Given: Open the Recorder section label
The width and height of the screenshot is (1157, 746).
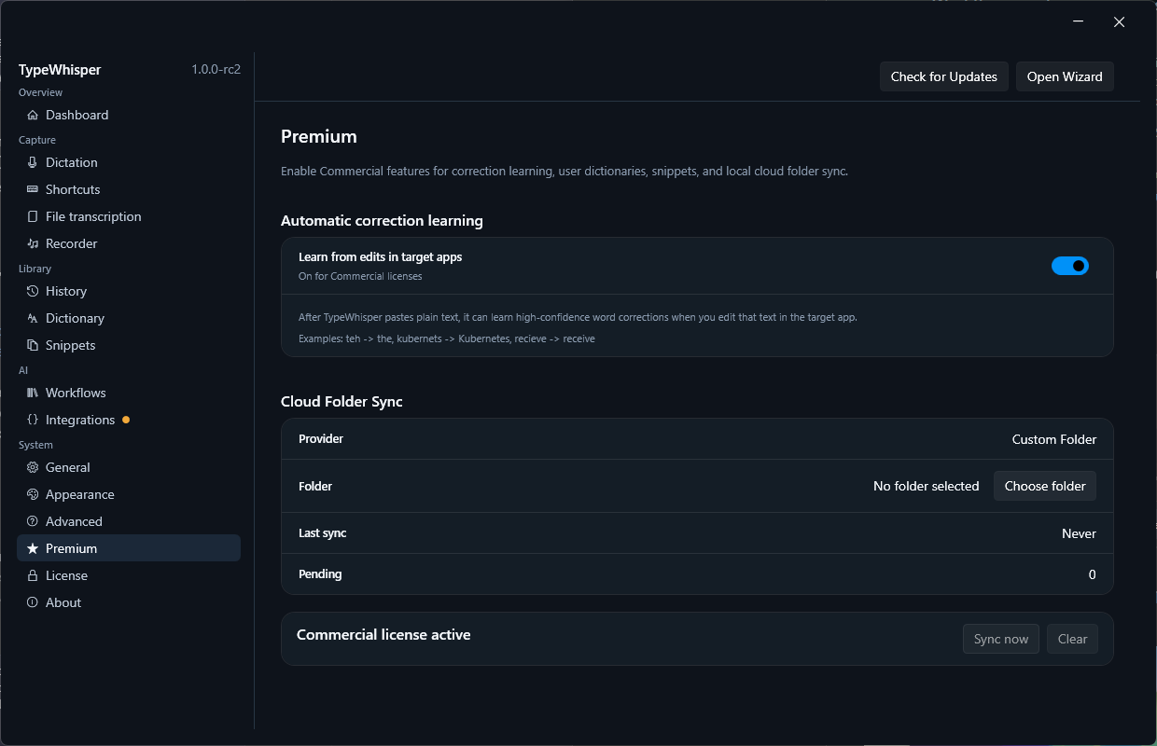Looking at the screenshot, I should coord(71,243).
